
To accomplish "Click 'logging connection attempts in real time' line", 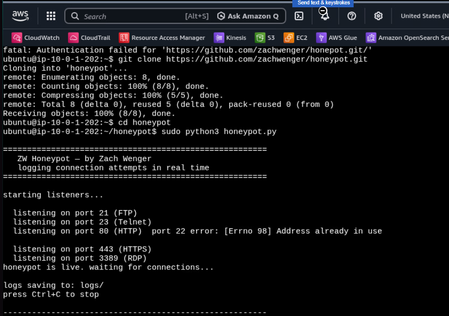I will coord(113,168).
